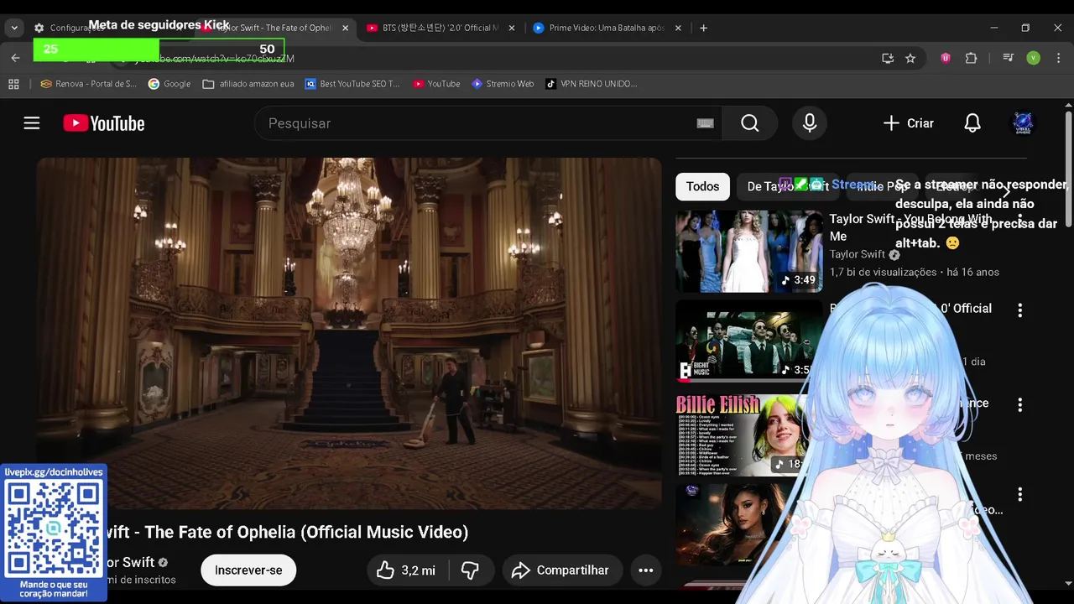The image size is (1074, 604).
Task: Open the Best YouTube SEO bookmark
Action: (x=352, y=84)
